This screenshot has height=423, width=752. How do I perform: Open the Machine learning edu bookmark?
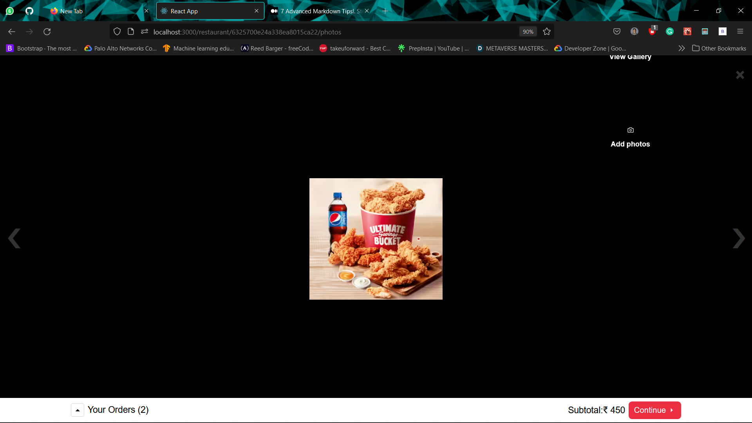pos(198,48)
